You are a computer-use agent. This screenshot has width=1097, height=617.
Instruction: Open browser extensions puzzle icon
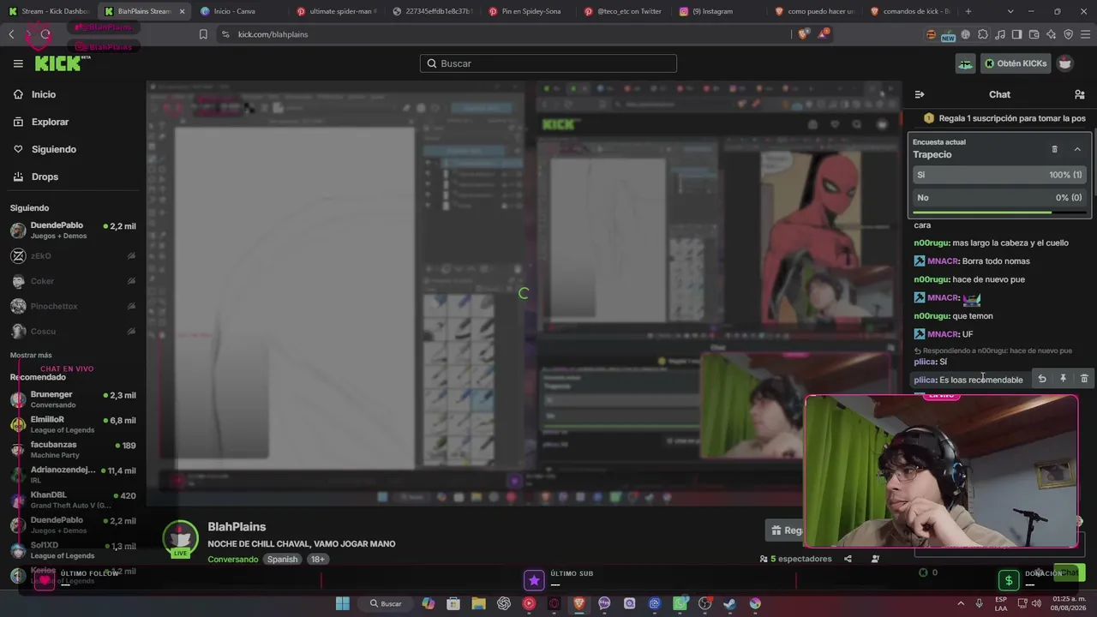(982, 34)
